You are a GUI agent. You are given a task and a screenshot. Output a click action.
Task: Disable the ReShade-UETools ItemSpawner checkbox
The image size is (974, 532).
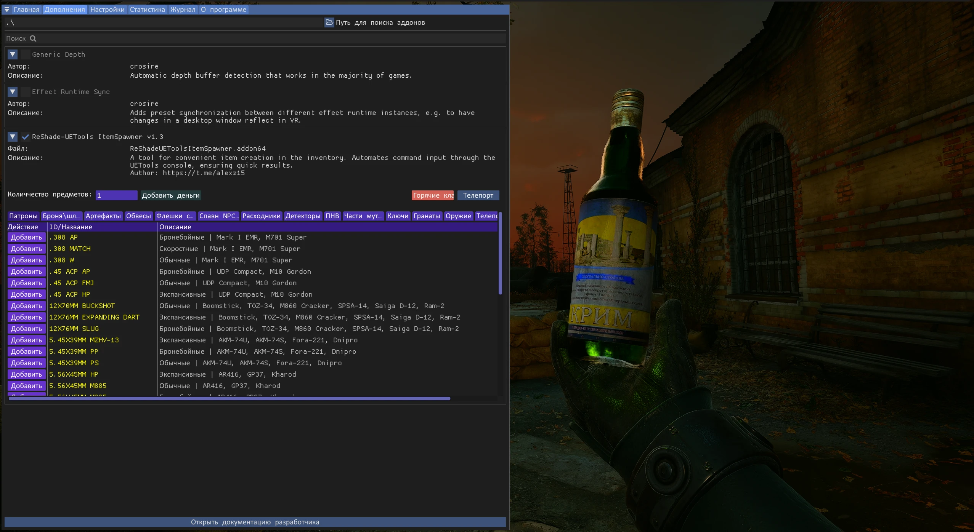(25, 136)
